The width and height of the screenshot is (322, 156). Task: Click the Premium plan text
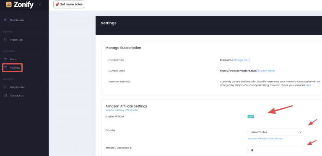[226, 60]
